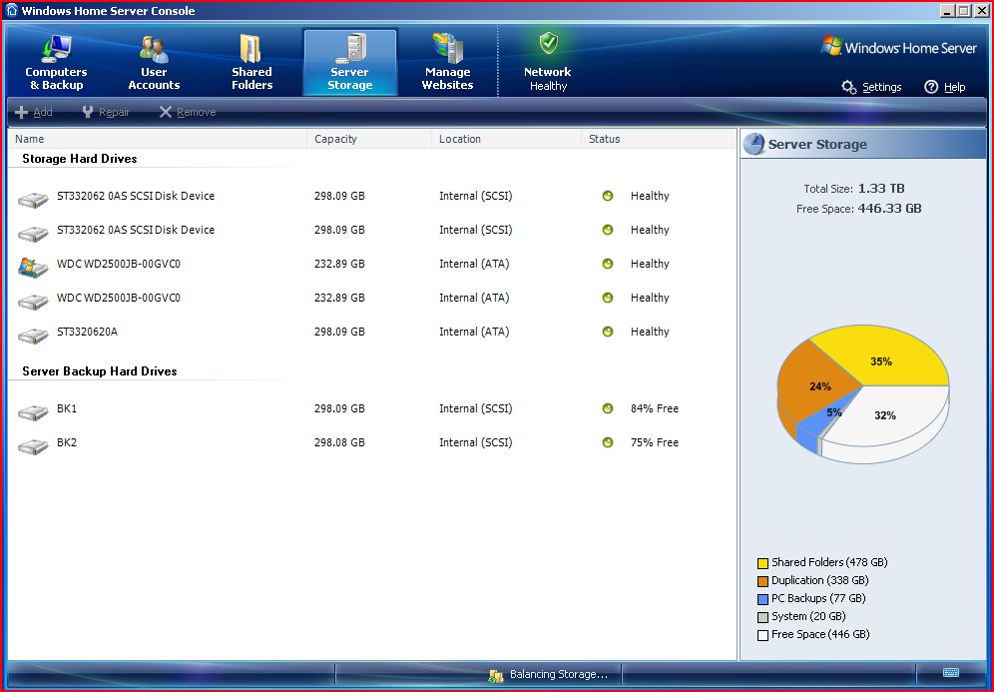Click the Storage Hard Drives group header
Viewport: 994px width, 692px height.
[79, 159]
